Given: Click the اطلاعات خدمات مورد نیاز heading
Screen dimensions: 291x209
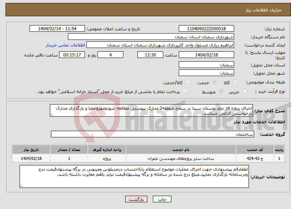Looking at the screenshot, I should (x=259, y=122).
